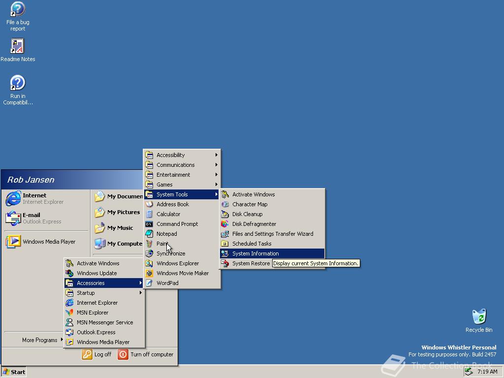
Task: Launch Internet Explorer from the pinned Internet icon
Action: [13, 198]
